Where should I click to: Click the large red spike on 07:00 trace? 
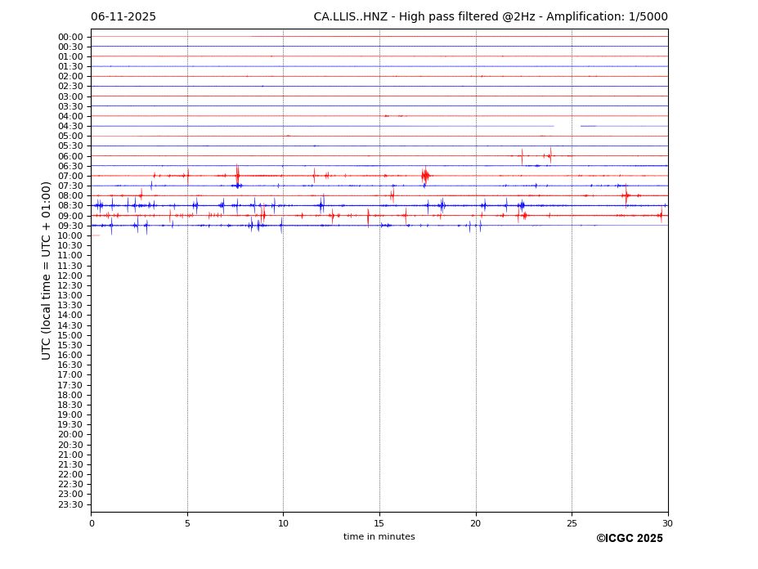(x=424, y=175)
